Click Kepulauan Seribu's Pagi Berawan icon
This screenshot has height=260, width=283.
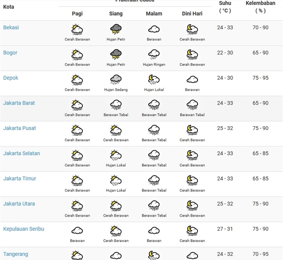(x=77, y=231)
